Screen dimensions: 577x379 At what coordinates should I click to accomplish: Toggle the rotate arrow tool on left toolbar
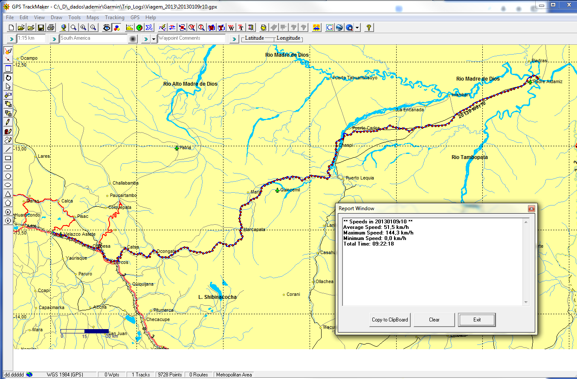point(8,78)
